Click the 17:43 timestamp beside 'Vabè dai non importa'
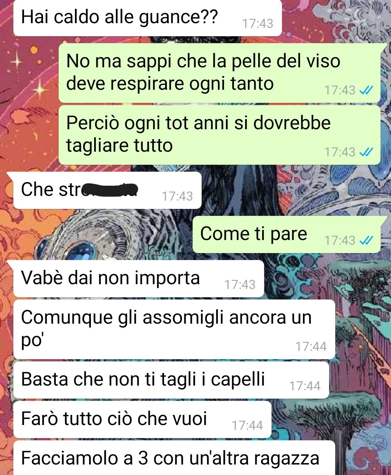This screenshot has width=391, height=475. [240, 285]
